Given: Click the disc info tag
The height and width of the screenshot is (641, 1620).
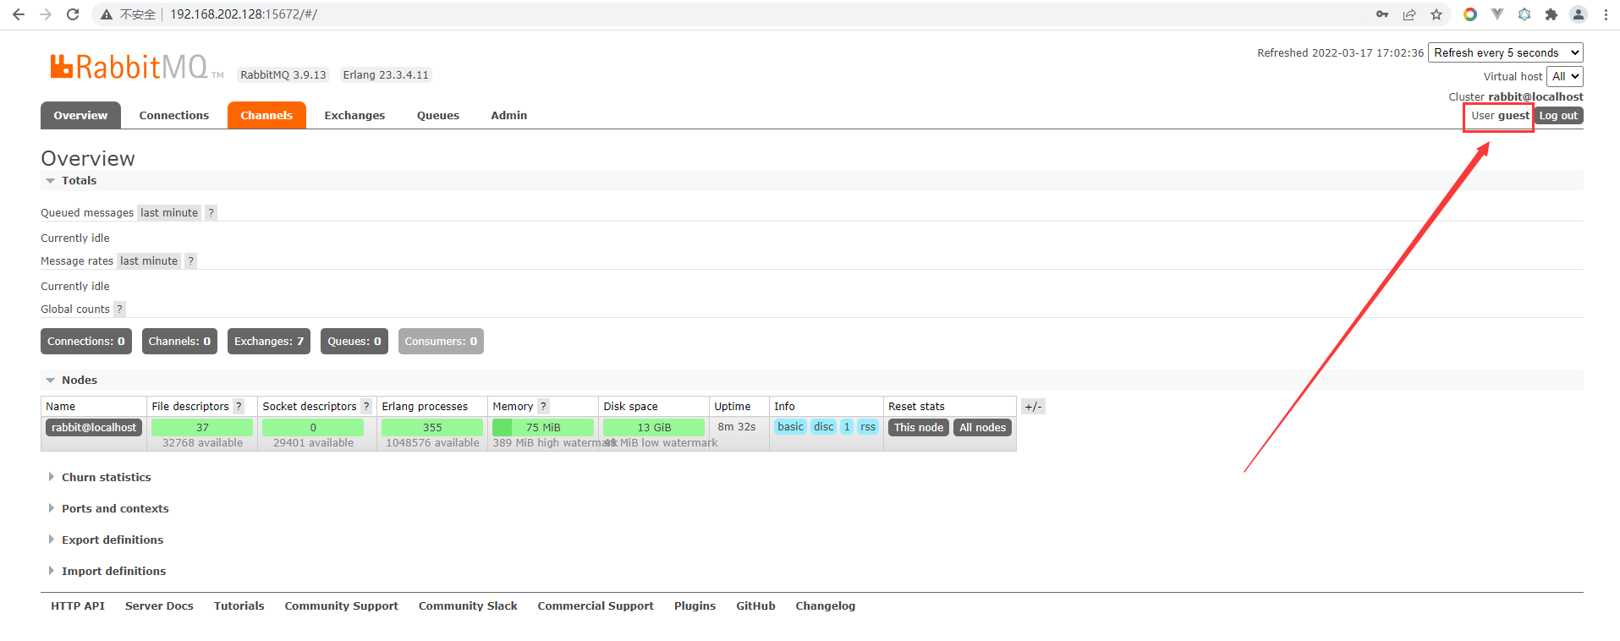Looking at the screenshot, I should tap(824, 427).
